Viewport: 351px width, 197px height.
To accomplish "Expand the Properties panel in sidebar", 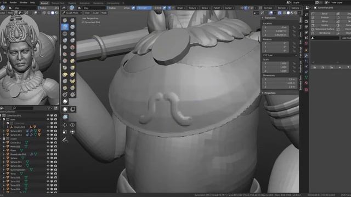I will tap(269, 93).
